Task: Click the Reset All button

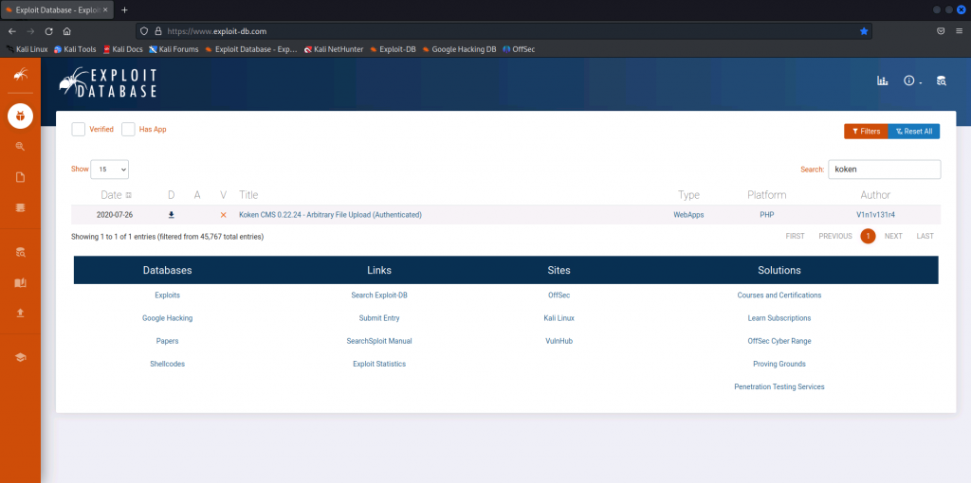Action: [x=914, y=131]
